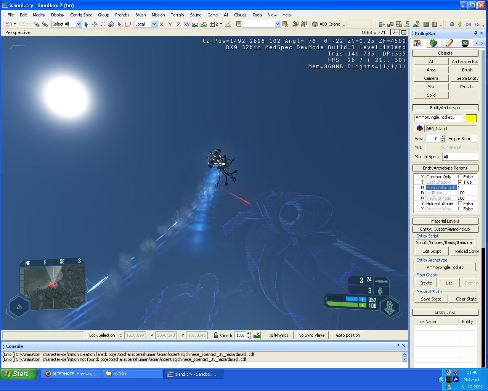The image size is (488, 391).
Task: Open the empty selection name dropdown
Action: click(x=278, y=24)
